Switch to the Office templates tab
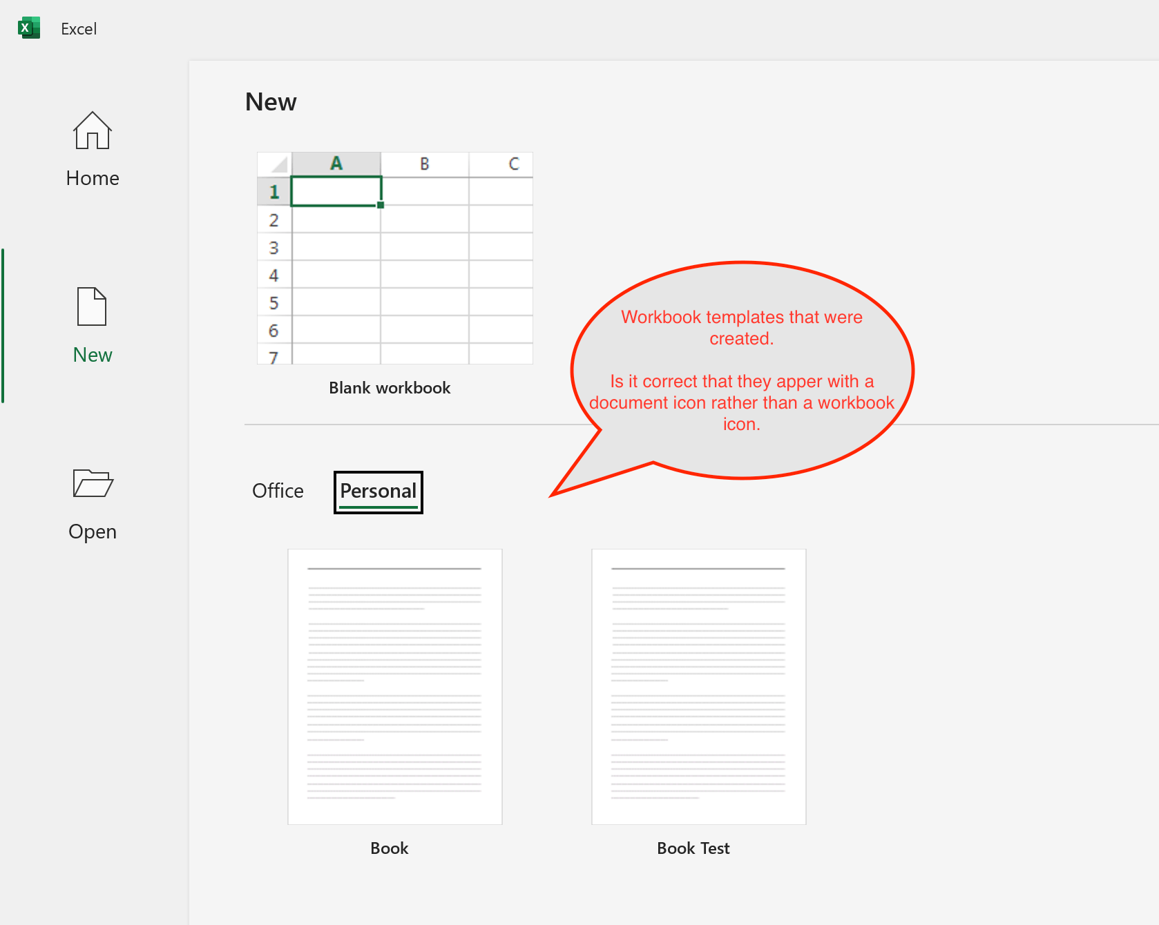Image resolution: width=1159 pixels, height=925 pixels. tap(278, 491)
